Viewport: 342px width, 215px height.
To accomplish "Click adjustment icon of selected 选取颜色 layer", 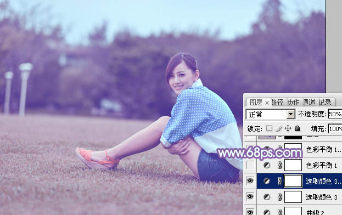I will (267, 181).
